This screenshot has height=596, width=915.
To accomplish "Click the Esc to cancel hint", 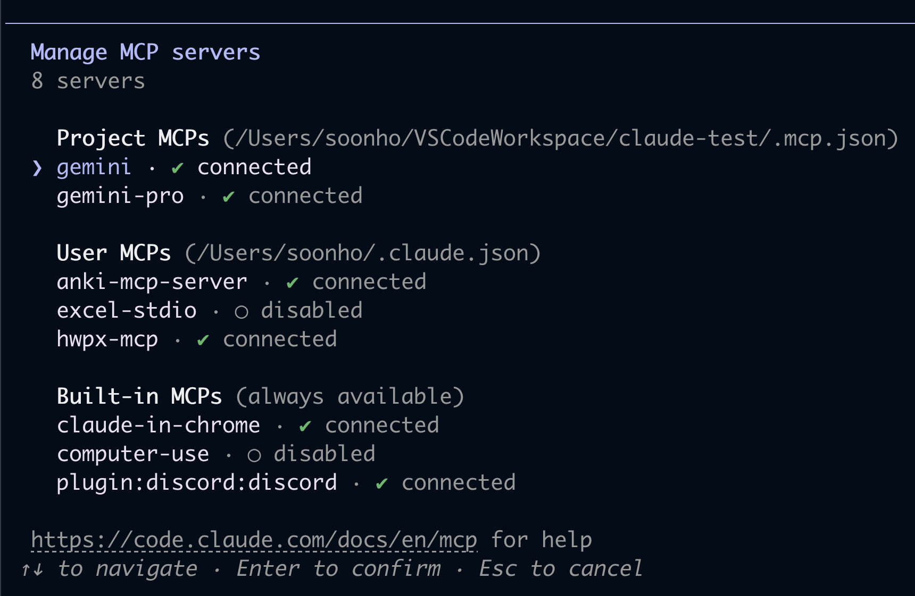I will coord(561,569).
